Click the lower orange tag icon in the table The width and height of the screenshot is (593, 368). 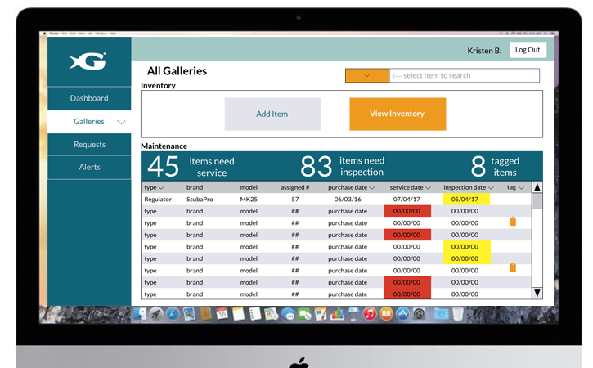point(513,267)
